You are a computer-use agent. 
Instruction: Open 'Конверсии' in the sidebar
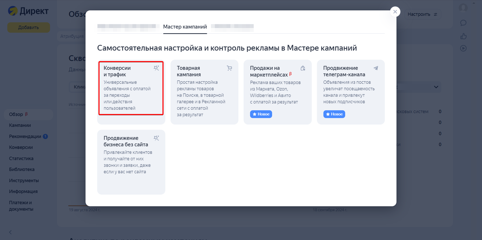click(21, 147)
